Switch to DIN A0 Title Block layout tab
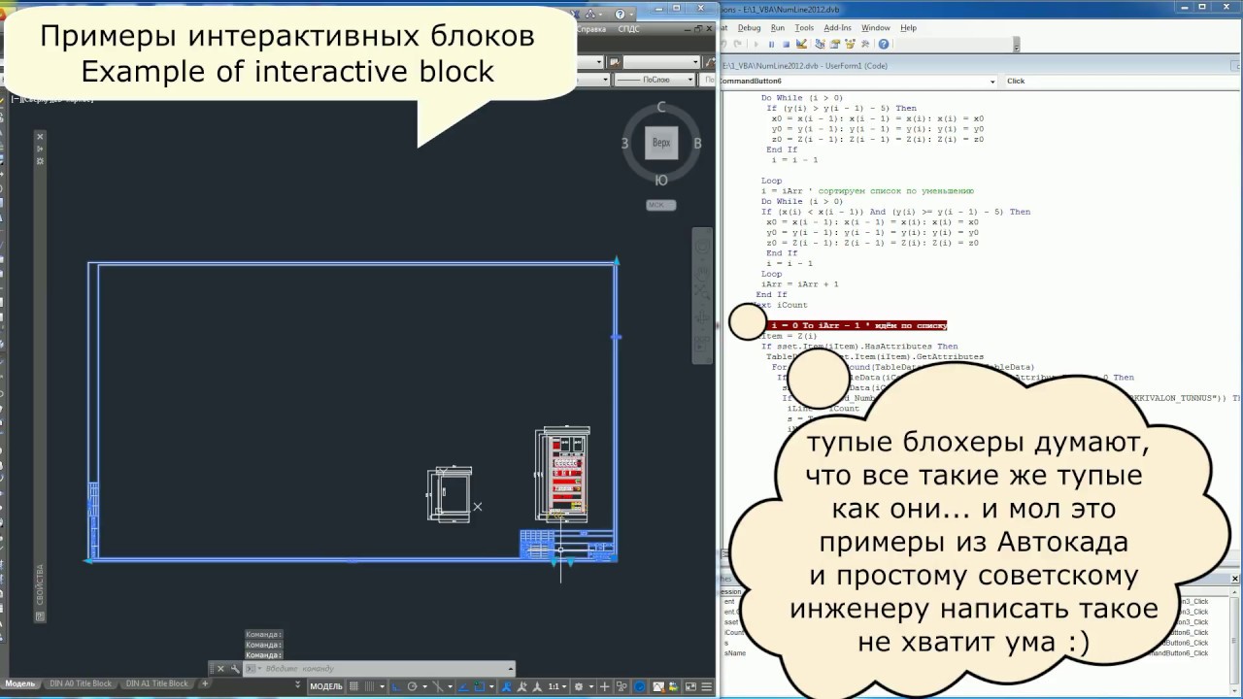 tap(80, 683)
